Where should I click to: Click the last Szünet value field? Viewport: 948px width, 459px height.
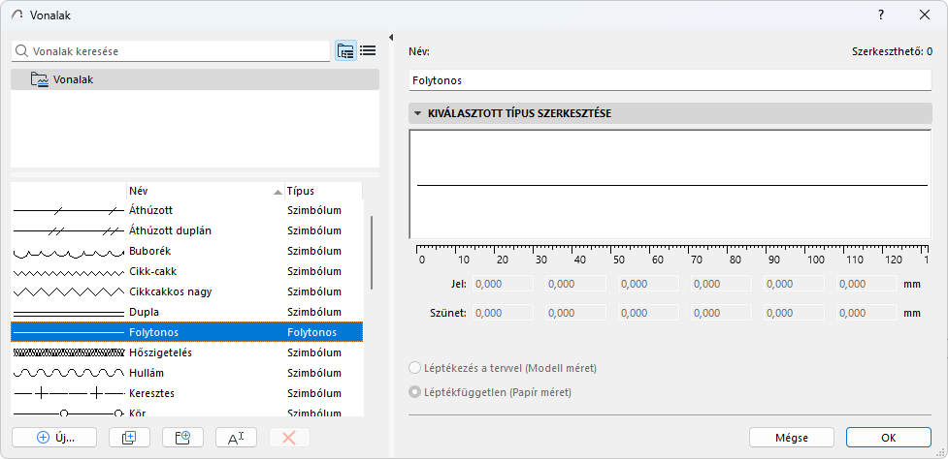click(x=867, y=313)
